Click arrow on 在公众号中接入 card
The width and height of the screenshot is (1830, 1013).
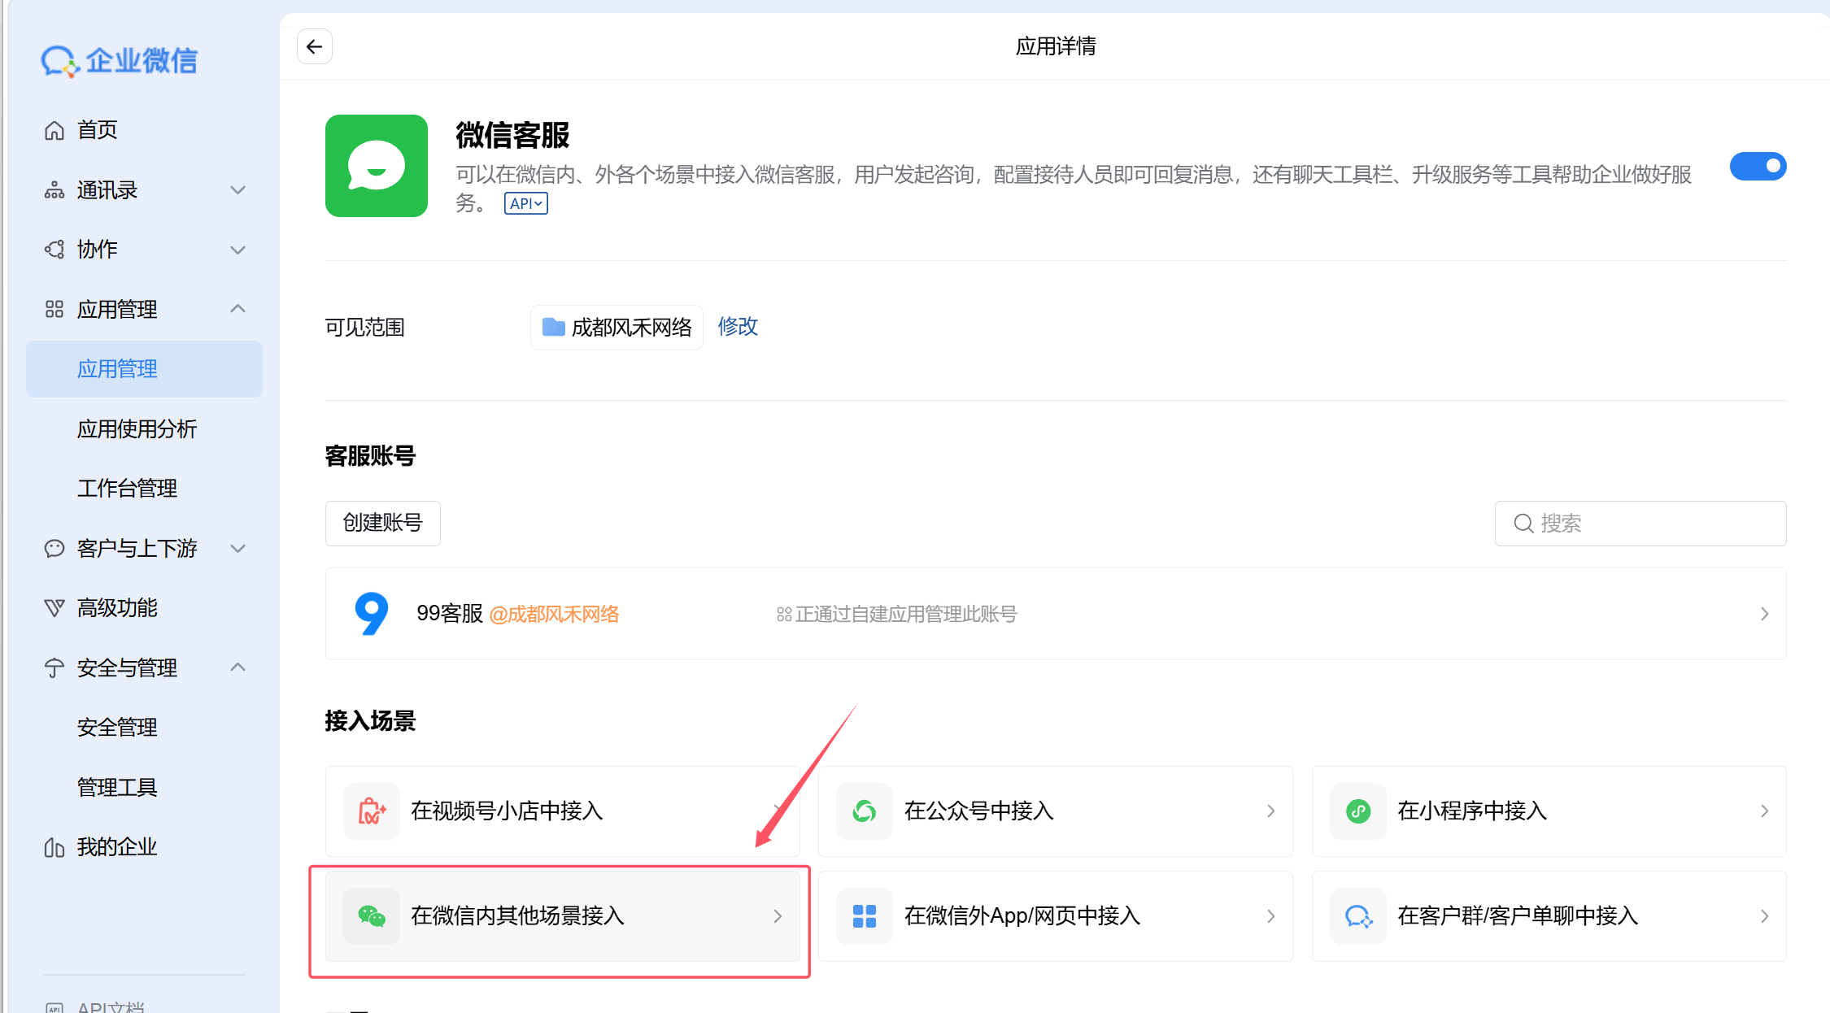coord(1270,811)
